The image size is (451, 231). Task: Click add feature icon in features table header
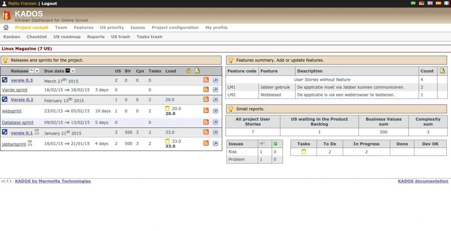(442, 70)
